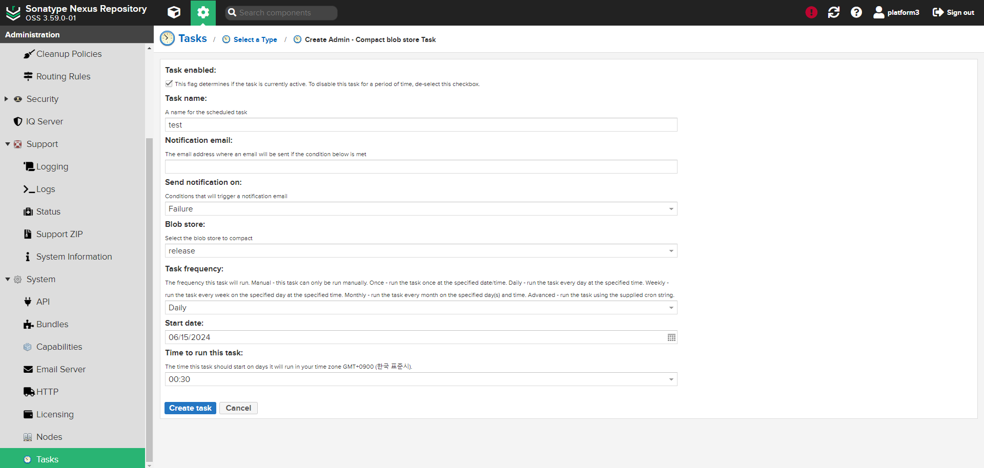Screen dimensions: 984x468
Task: Click the platform3 user account icon
Action: pos(878,12)
